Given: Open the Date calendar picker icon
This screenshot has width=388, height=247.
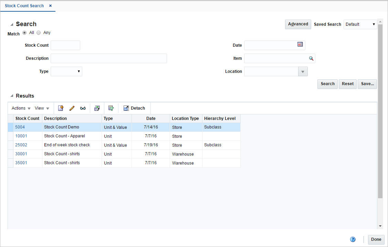Looking at the screenshot, I should 300,45.
